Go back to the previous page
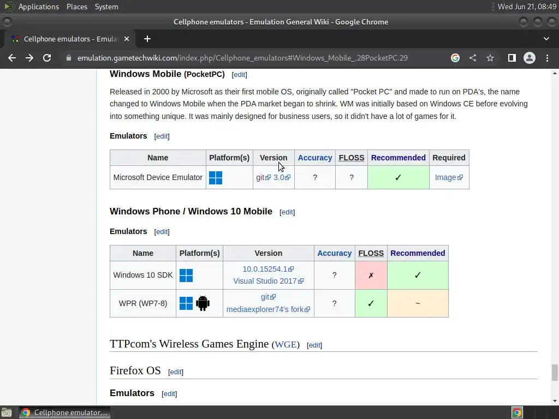The height and width of the screenshot is (419, 559). coord(12,58)
